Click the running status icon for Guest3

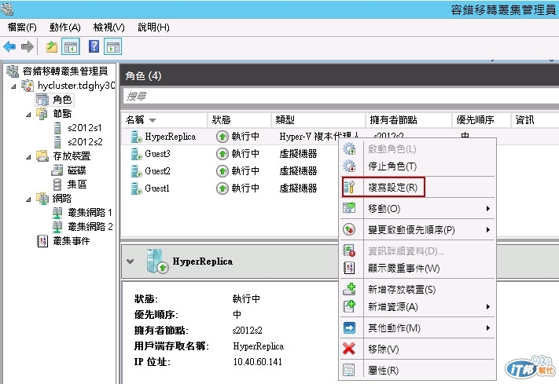pos(222,154)
